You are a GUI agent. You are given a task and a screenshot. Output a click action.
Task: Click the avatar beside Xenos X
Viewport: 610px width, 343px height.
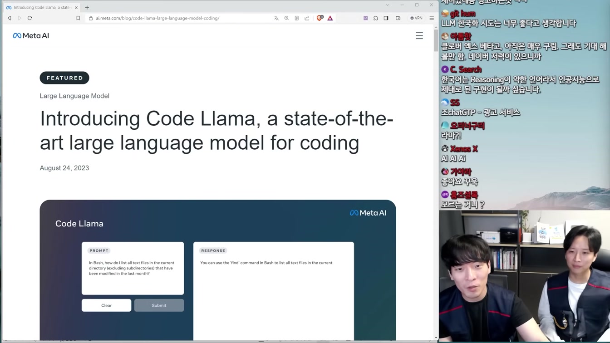click(x=445, y=149)
